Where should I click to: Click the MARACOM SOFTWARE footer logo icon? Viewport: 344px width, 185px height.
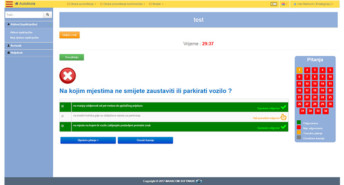(x=199, y=181)
